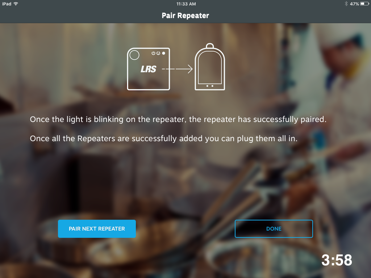
Task: Tap the battery icon in status bar
Action: (x=364, y=4)
